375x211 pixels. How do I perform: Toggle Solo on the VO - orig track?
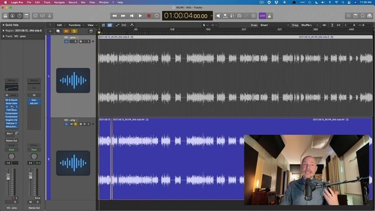[x=76, y=124]
